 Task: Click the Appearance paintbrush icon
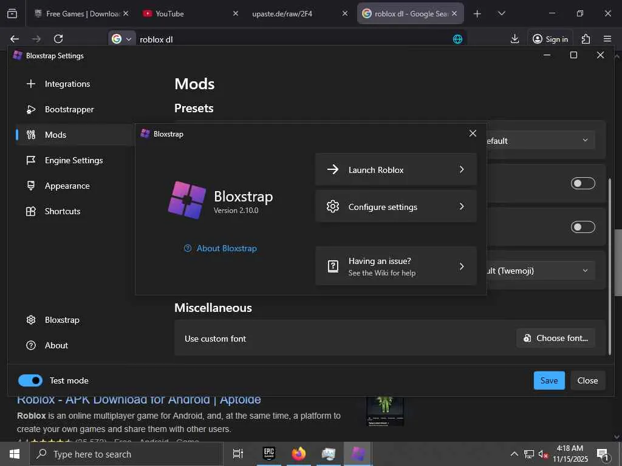pyautogui.click(x=30, y=186)
